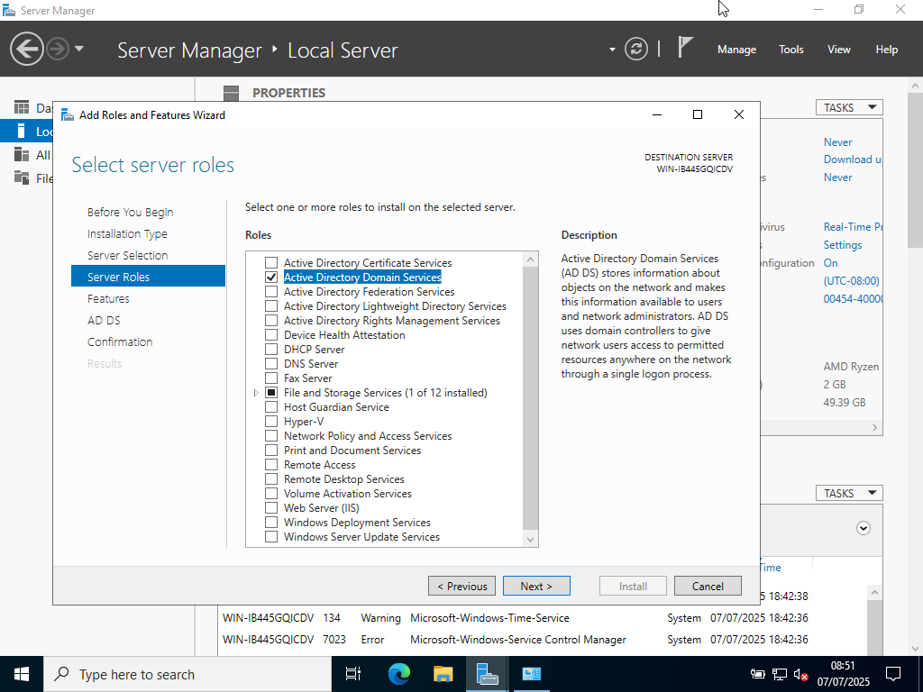Click the network tray icon
The height and width of the screenshot is (692, 923).
click(x=780, y=674)
